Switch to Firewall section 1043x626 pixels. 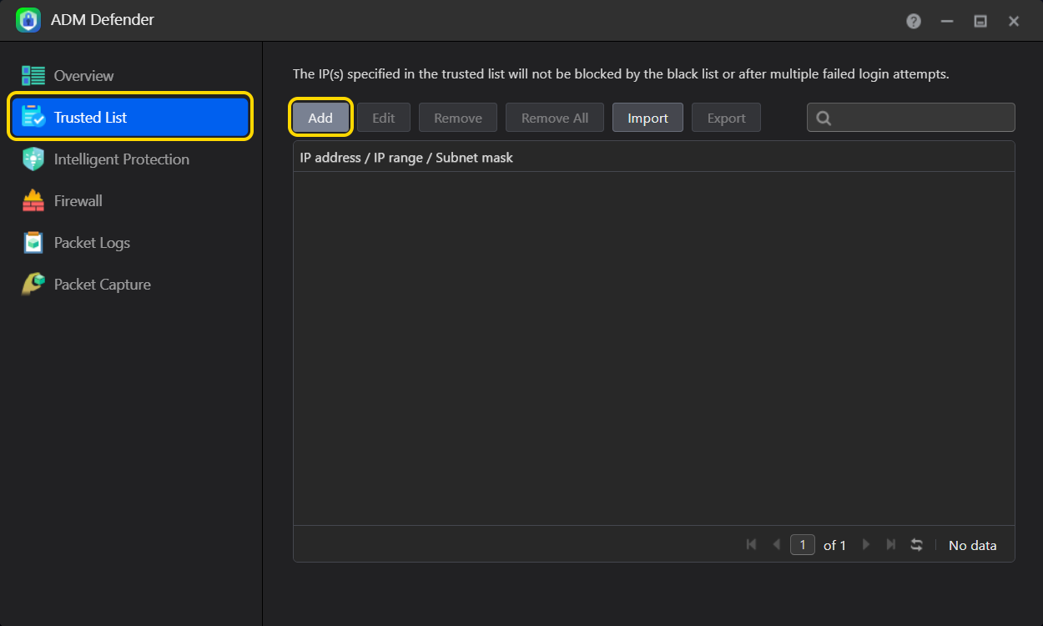coord(78,201)
